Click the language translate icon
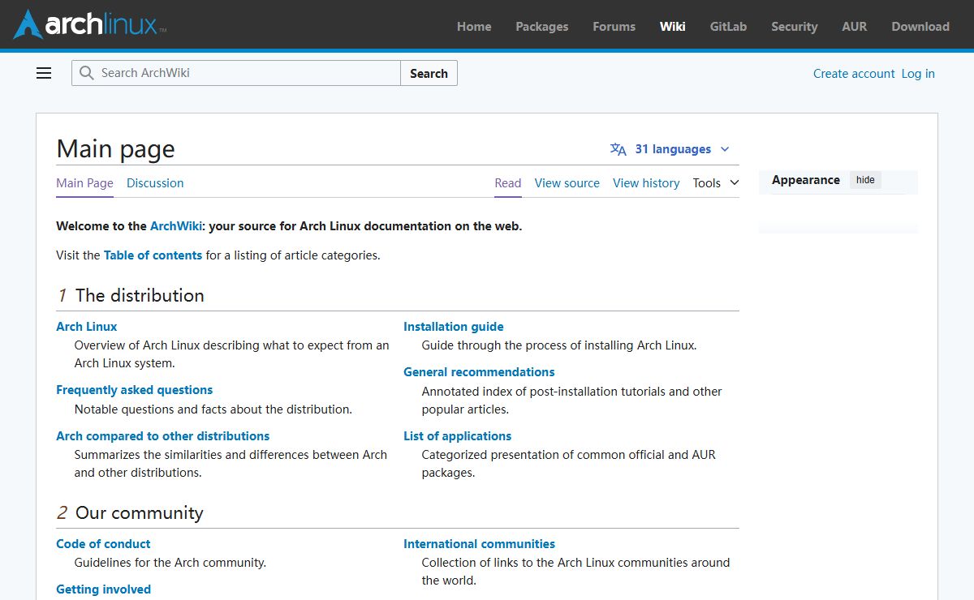Image resolution: width=974 pixels, height=600 pixels. 618,149
